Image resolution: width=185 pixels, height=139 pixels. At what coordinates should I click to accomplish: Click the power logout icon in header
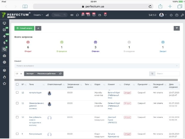171,15
